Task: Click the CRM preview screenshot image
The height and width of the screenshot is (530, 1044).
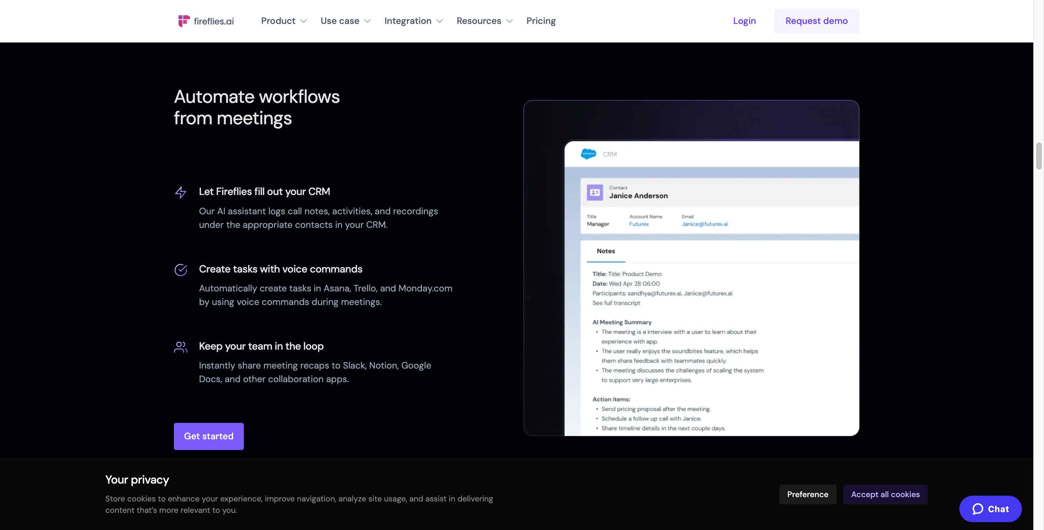Action: click(691, 268)
